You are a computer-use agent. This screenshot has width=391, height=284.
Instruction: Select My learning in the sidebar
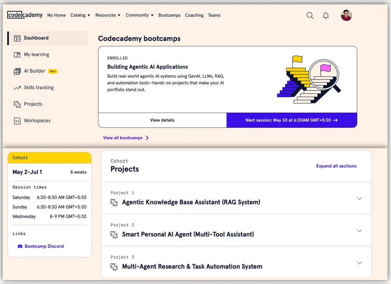click(x=37, y=54)
